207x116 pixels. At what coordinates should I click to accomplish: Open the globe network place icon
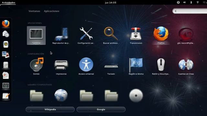point(61,95)
